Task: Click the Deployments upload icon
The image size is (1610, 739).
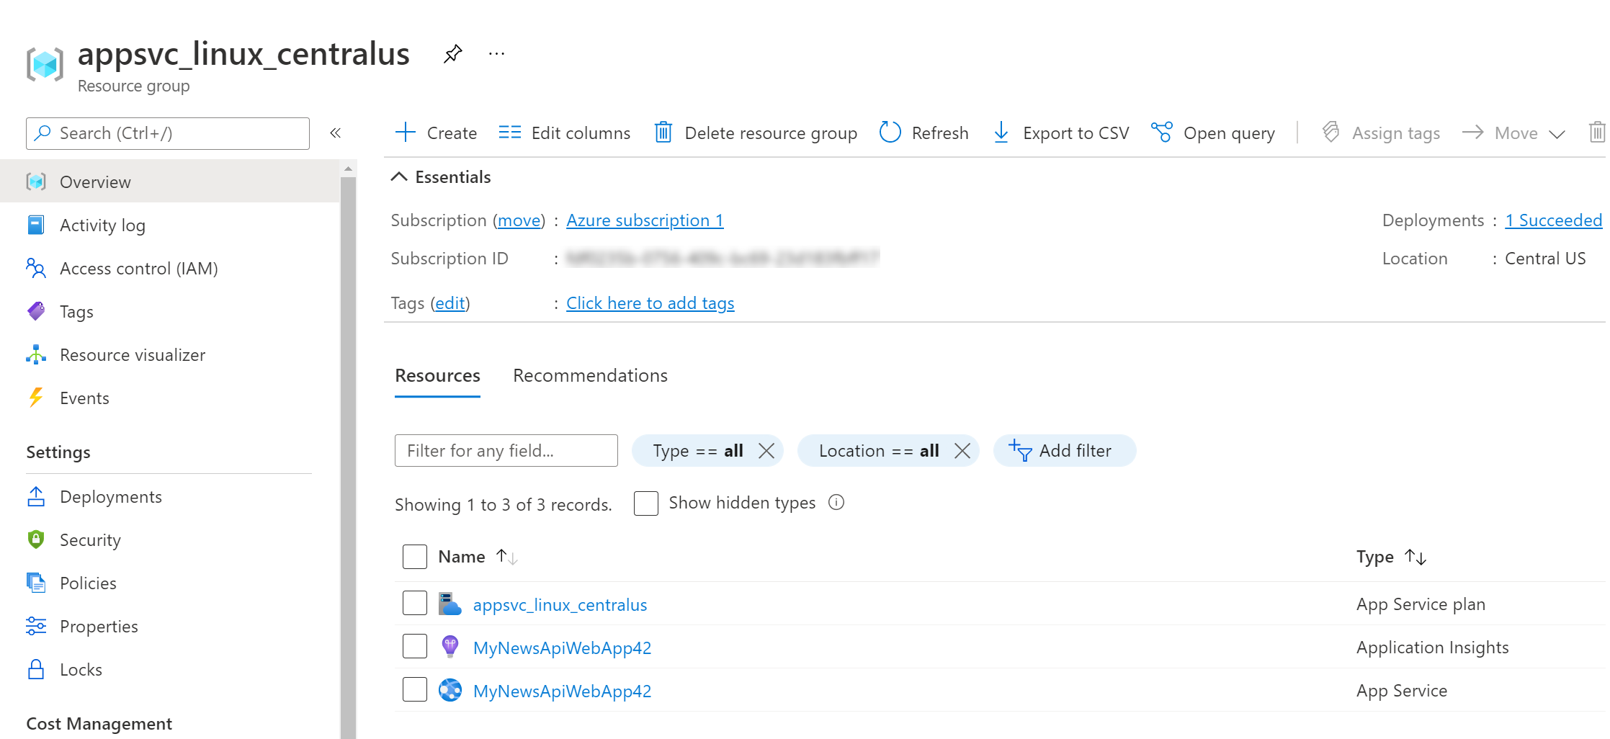Action: pos(36,496)
